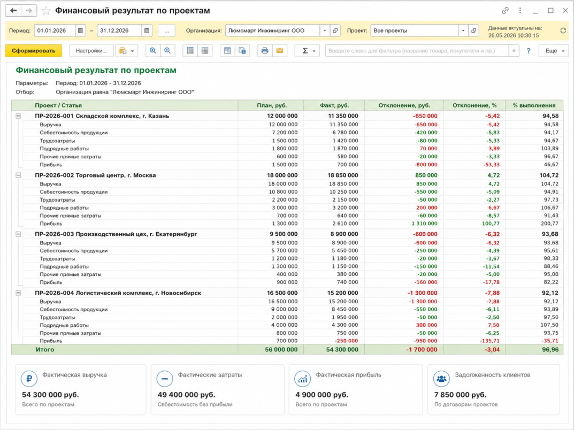The height and width of the screenshot is (430, 574).
Task: Collapse ПР-2026-001 Складской комплекс group
Action: pos(18,116)
